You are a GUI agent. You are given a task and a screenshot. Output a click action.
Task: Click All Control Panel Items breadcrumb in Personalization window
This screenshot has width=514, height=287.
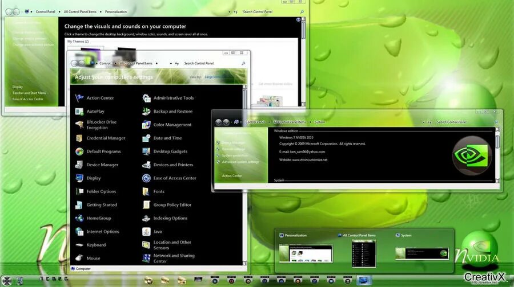[x=80, y=12]
